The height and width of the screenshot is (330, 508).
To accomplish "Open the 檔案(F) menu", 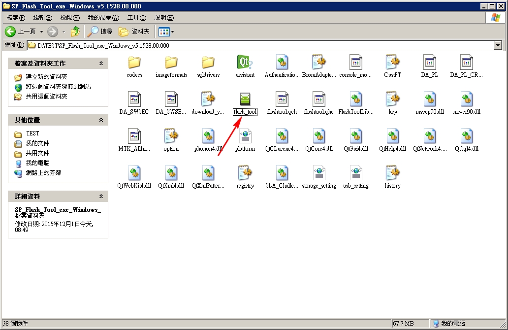I will point(16,18).
